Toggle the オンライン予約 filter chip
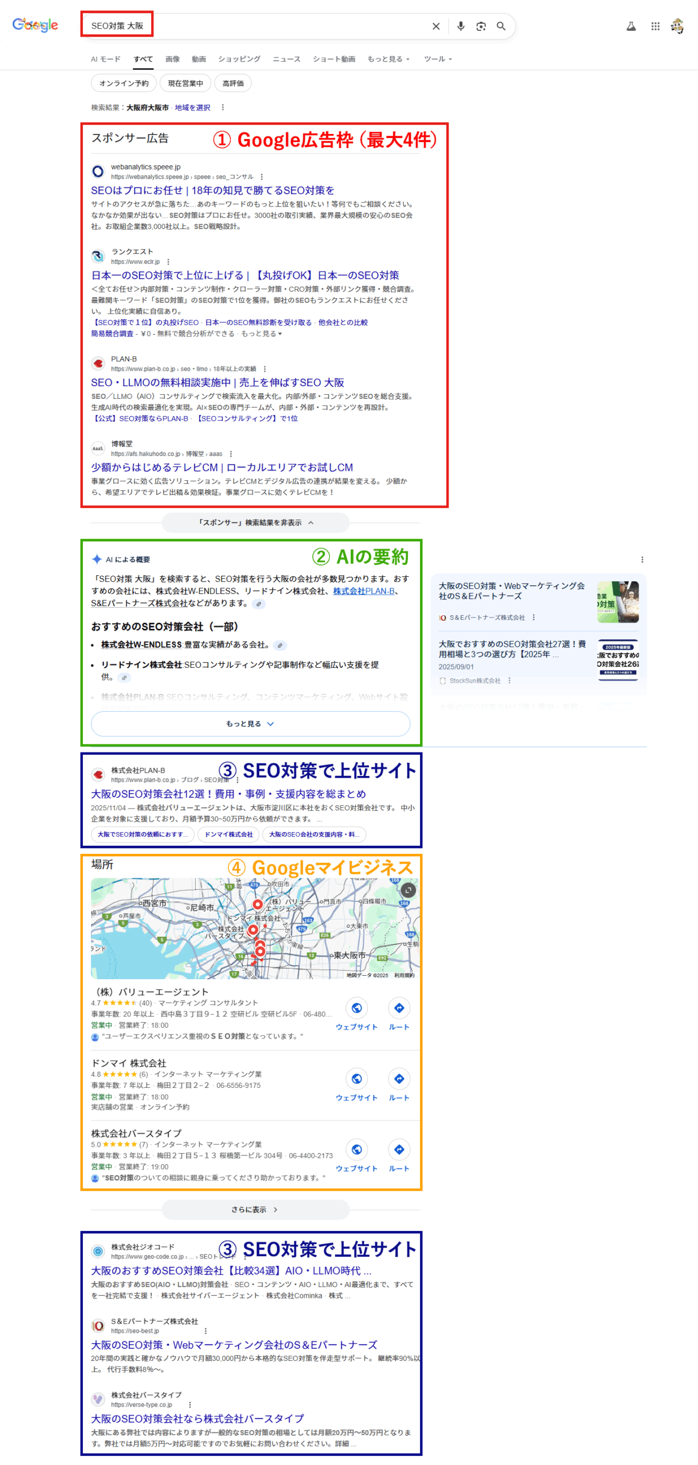The image size is (698, 1465). [x=124, y=84]
